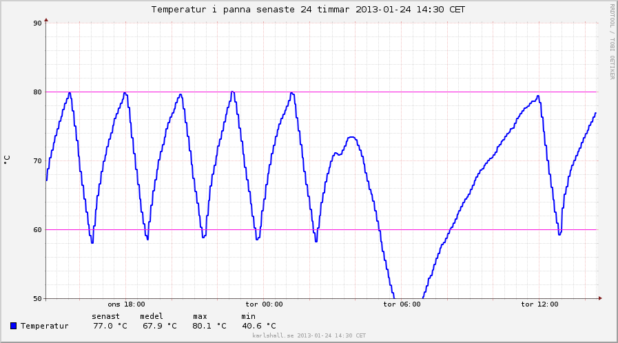Viewport: 618px width, 343px height.
Task: Pick the "tor 12:00" time axis label
Action: tap(539, 304)
